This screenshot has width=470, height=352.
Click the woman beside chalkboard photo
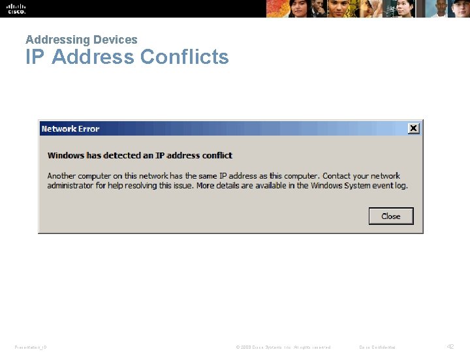tap(399, 8)
